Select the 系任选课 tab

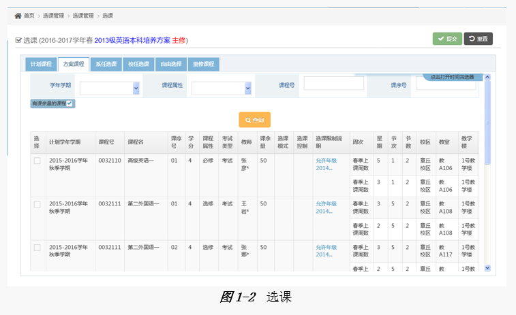tap(106, 64)
